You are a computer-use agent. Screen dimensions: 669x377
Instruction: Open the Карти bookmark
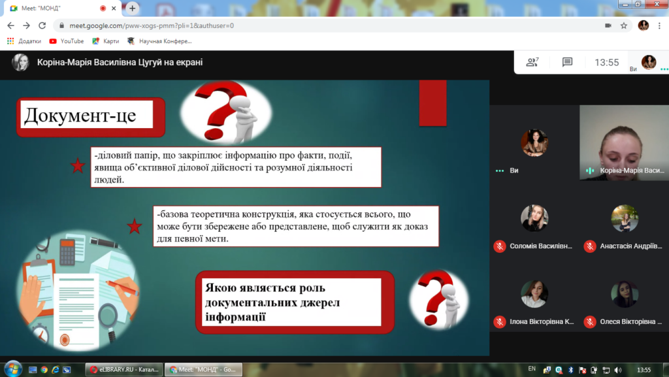105,41
